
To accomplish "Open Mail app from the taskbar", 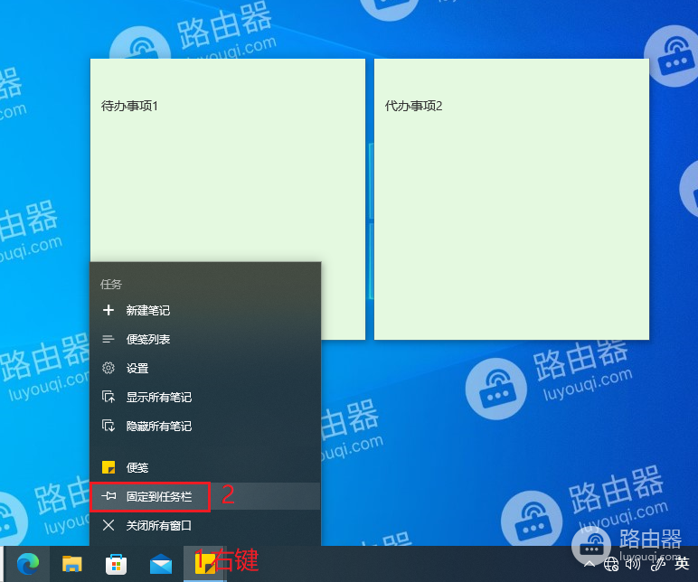I will click(161, 564).
